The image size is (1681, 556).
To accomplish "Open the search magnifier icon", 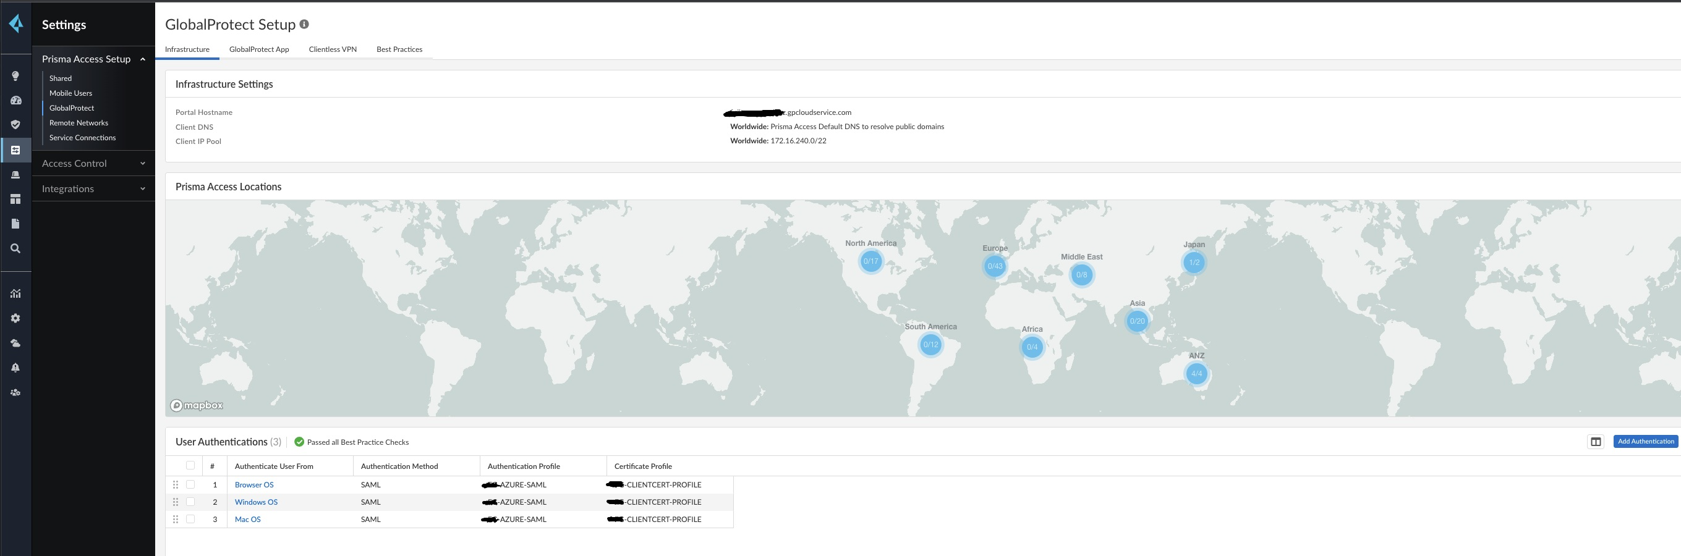I will pos(15,248).
